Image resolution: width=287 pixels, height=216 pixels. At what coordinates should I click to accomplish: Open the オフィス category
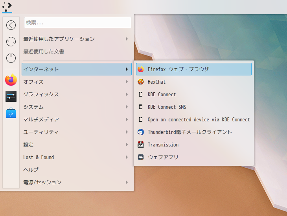77,82
